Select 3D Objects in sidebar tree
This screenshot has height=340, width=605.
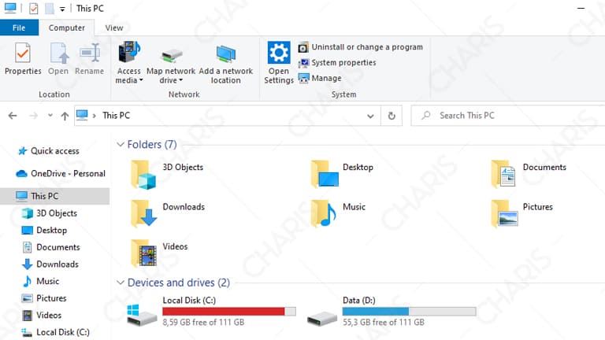coord(50,213)
